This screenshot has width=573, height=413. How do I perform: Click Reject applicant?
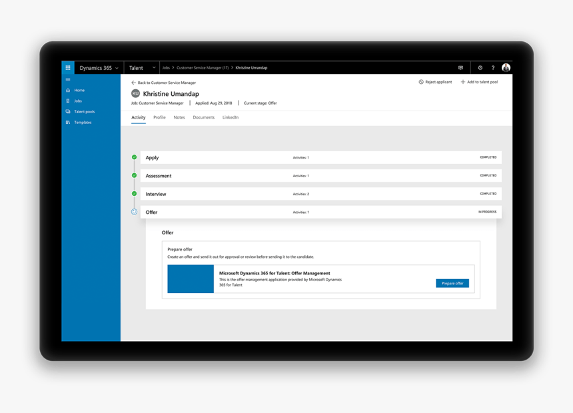[x=435, y=82]
